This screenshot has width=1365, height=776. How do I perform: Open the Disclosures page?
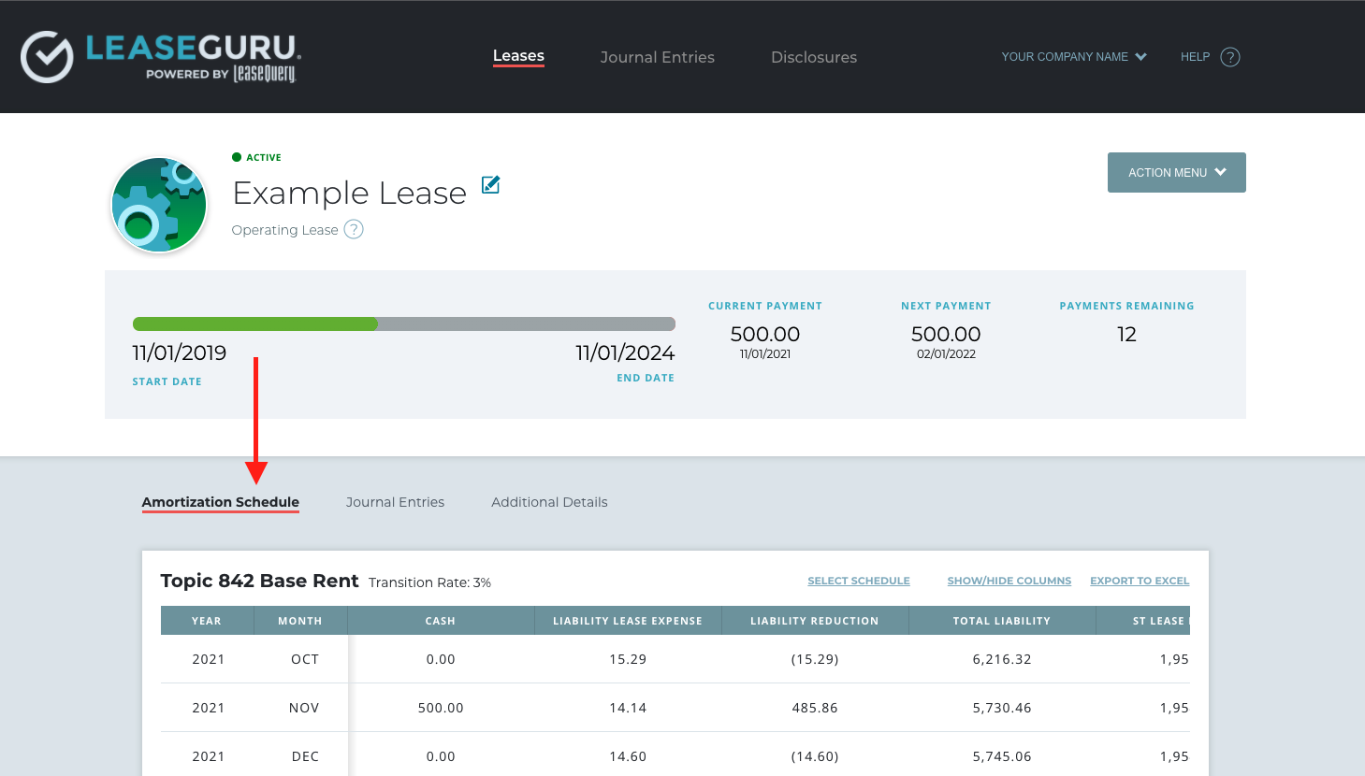pos(813,57)
